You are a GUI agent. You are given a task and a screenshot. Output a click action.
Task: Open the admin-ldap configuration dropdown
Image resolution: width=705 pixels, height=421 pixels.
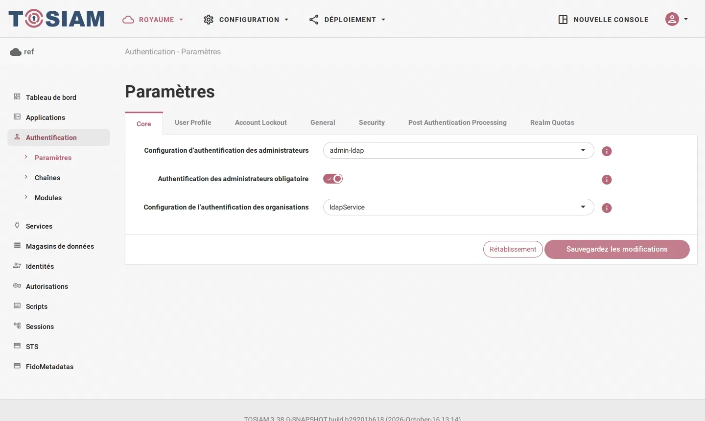(458, 150)
